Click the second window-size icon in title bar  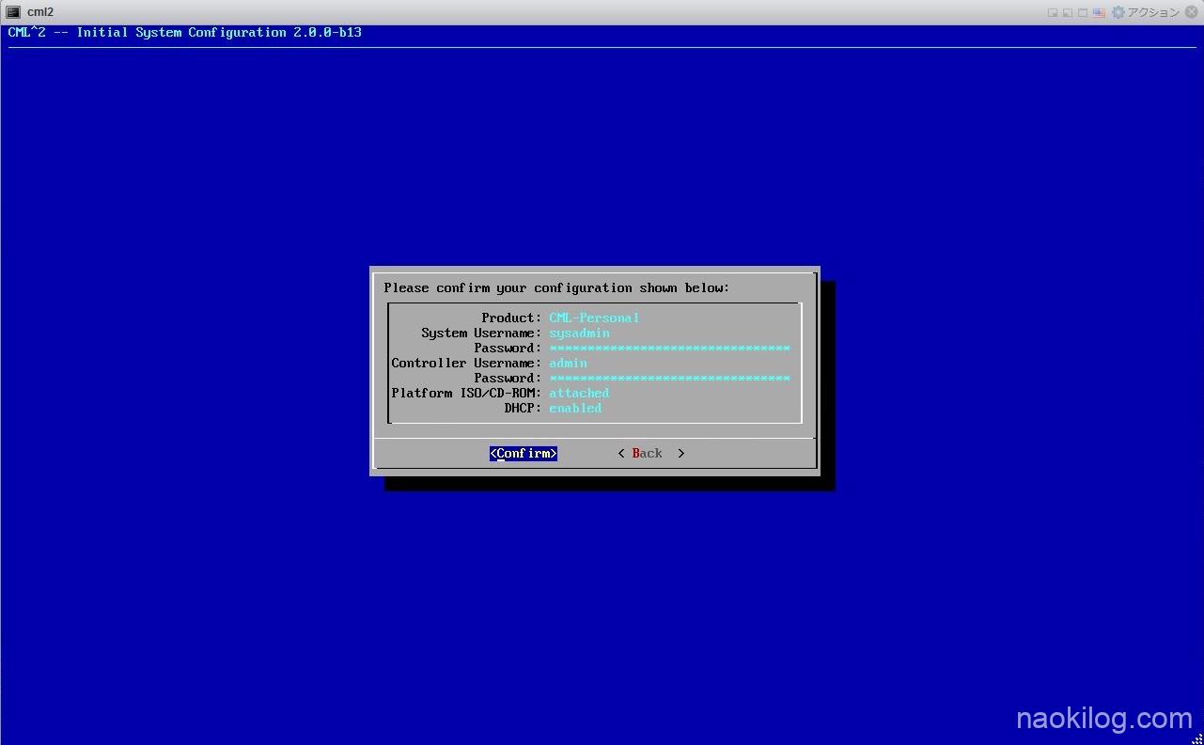point(1068,13)
